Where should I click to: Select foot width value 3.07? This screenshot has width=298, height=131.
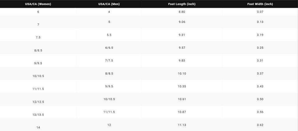point(260,12)
